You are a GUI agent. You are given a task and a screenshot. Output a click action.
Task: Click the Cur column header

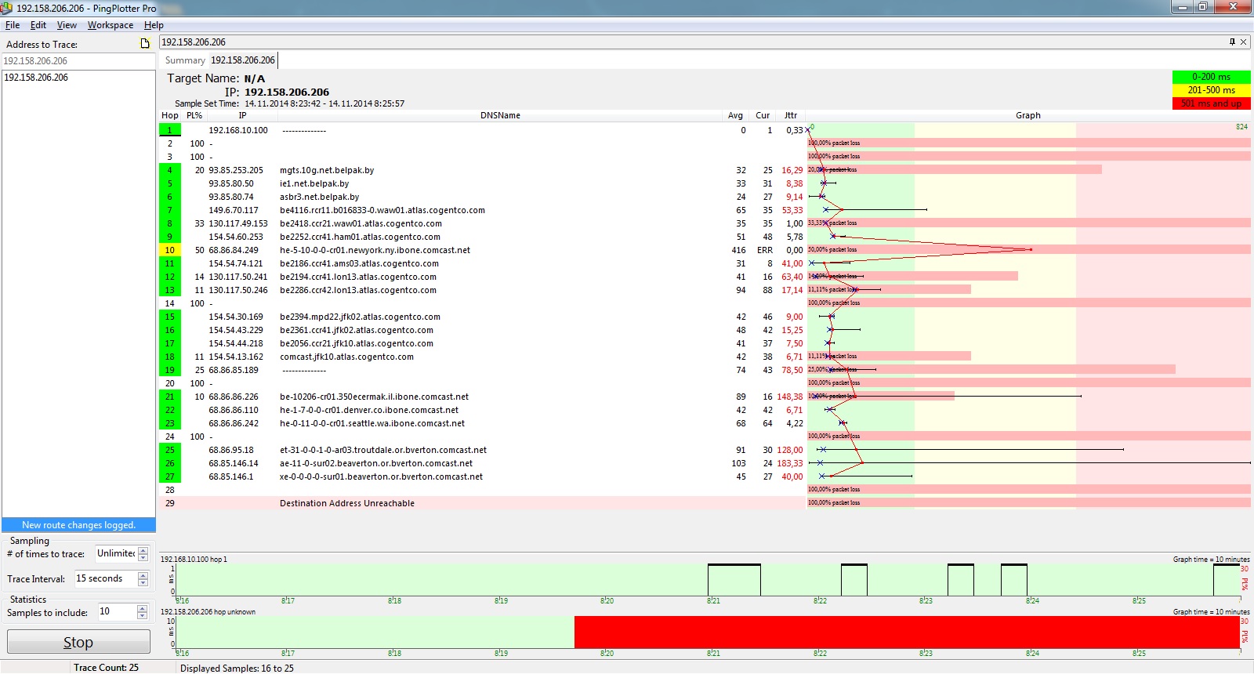pos(763,115)
